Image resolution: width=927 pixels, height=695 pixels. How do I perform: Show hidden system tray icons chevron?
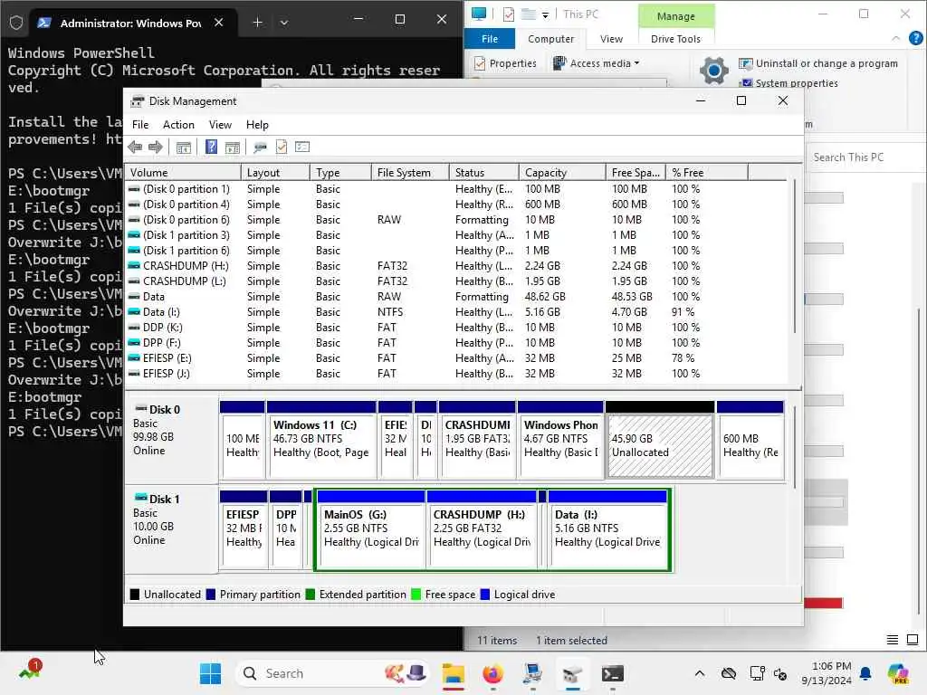click(700, 673)
